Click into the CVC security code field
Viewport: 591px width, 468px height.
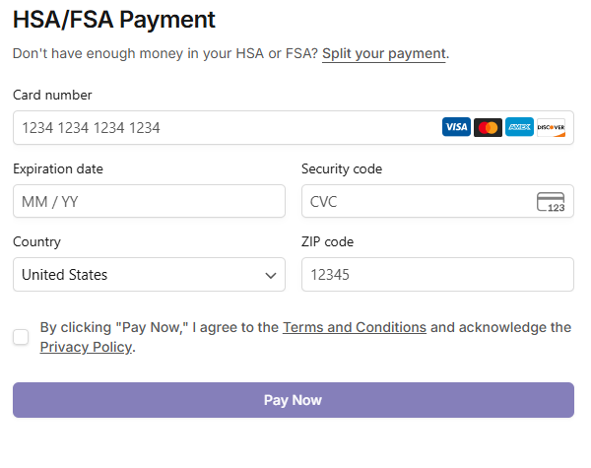pyautogui.click(x=414, y=202)
